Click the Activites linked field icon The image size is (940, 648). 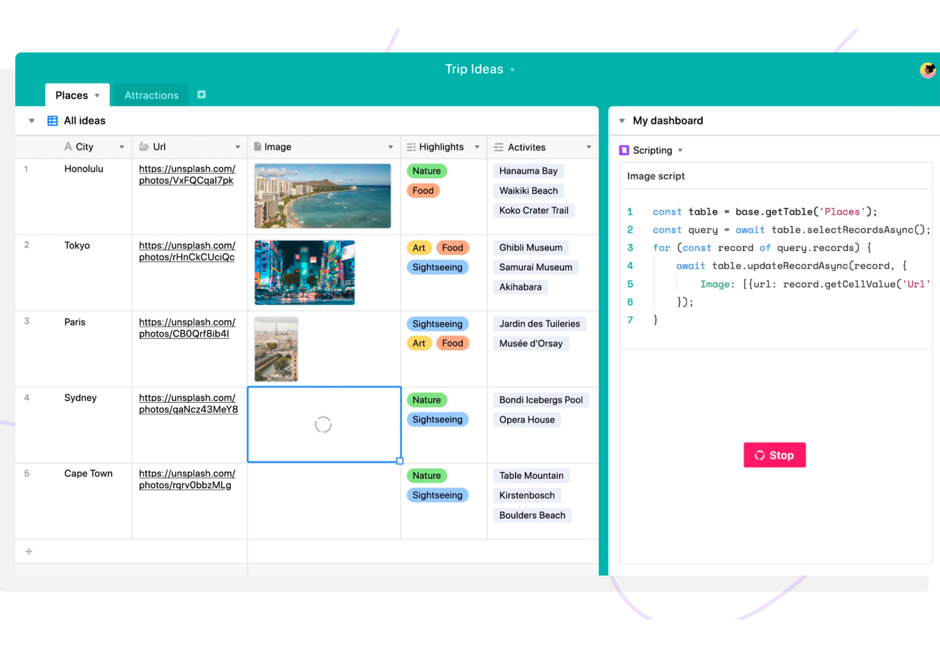pos(498,147)
